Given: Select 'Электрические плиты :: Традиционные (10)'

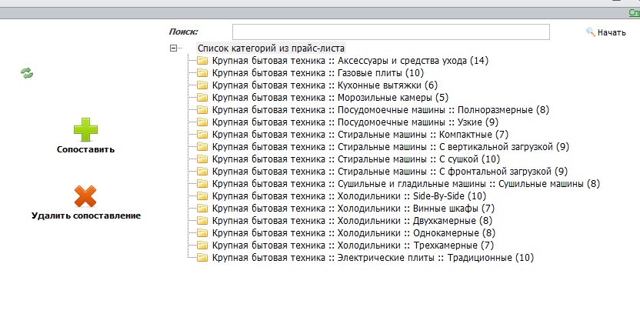Looking at the screenshot, I should pos(373,258).
